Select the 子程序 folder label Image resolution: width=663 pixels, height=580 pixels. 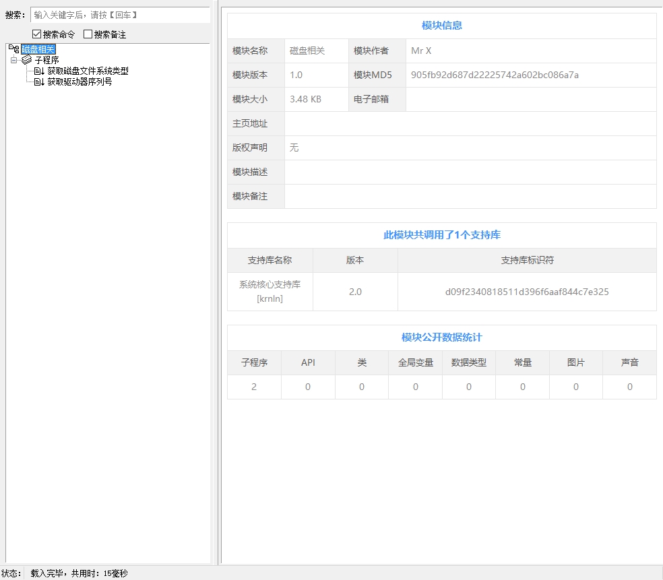point(46,60)
